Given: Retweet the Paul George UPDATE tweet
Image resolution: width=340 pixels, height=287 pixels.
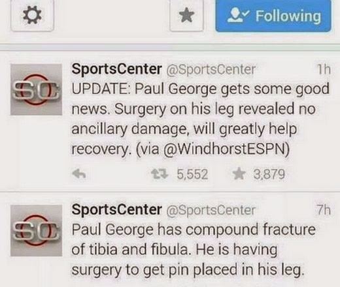Looking at the screenshot, I should (x=160, y=174).
